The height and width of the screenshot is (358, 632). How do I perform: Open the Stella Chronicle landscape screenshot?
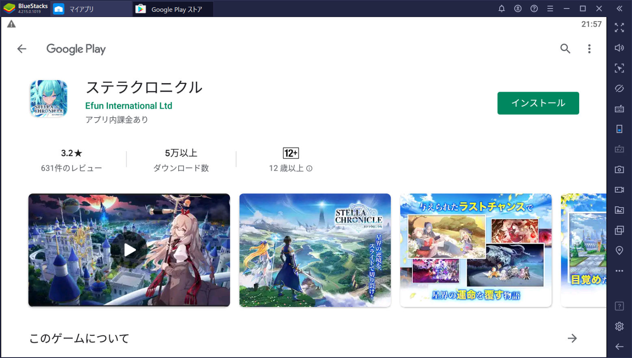coord(315,250)
